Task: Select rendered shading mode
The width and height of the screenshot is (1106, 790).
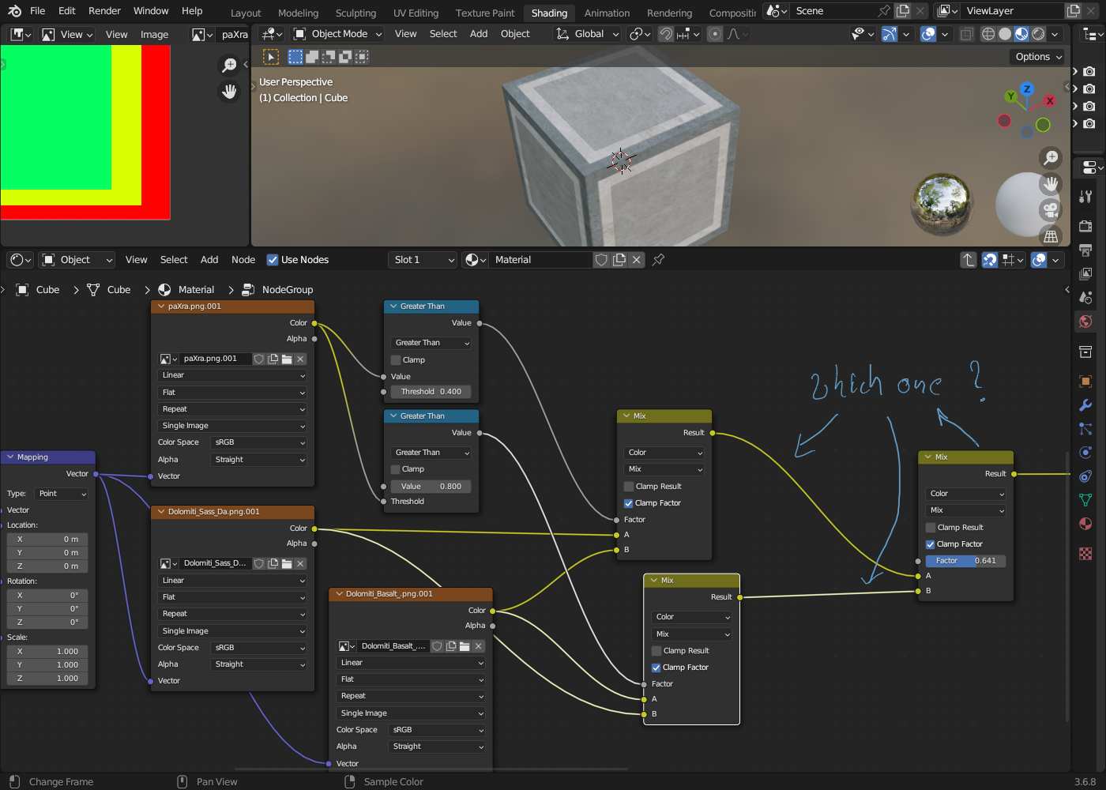Action: coord(1038,34)
